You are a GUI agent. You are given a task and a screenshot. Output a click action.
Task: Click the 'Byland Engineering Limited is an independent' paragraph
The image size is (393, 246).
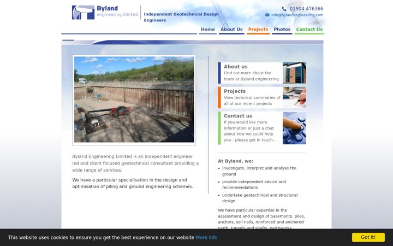coord(135,163)
